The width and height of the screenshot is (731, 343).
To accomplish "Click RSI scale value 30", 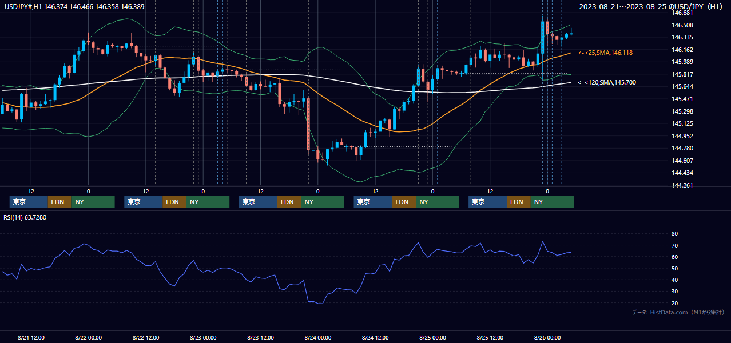I will (674, 291).
